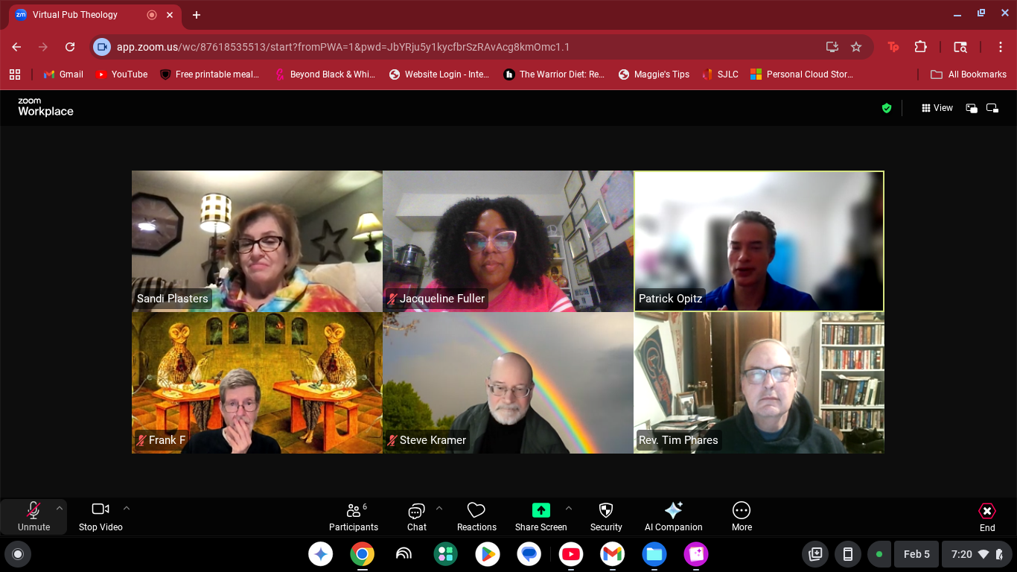This screenshot has width=1017, height=572.
Task: Expand the audio options arrow beside Unmute
Action: [60, 509]
